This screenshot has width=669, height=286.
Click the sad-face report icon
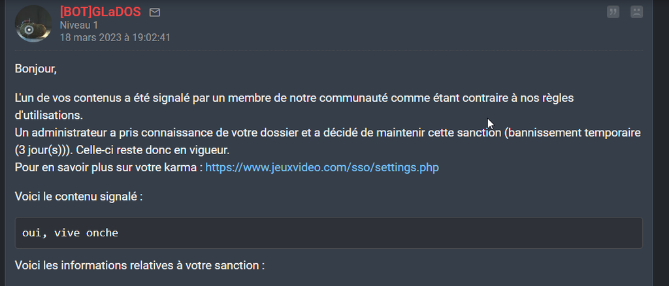click(636, 12)
